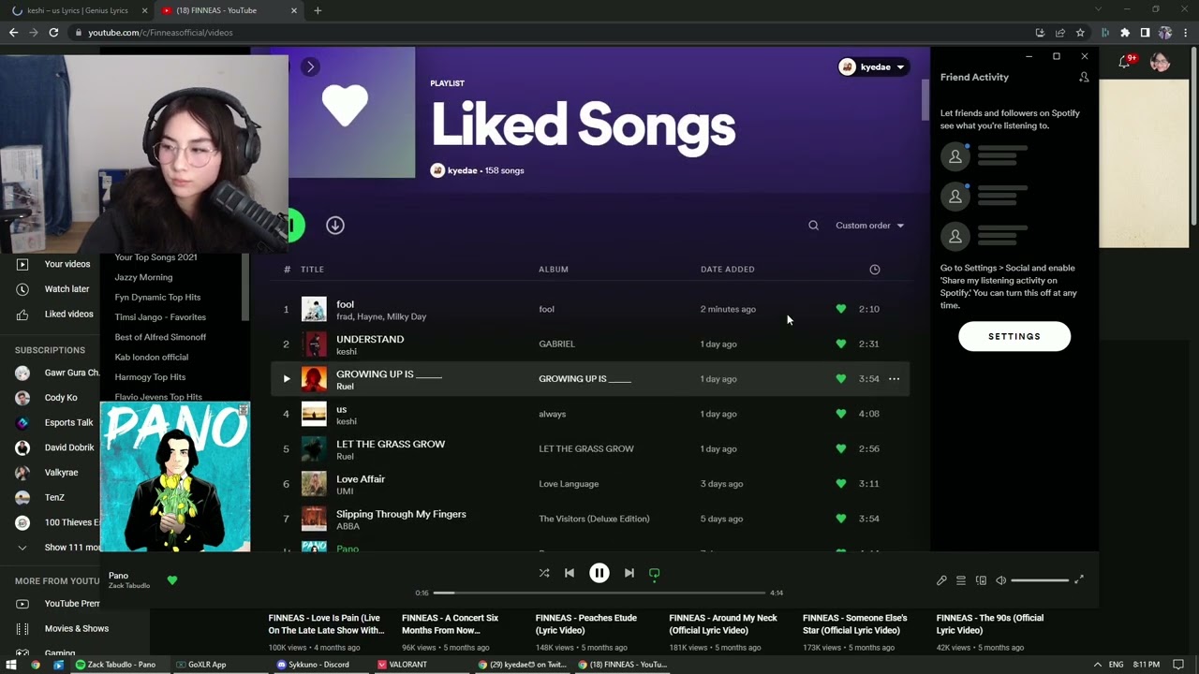Screen dimensions: 1199x674
Task: Open more options for GROWING UP IS _____
Action: click(894, 379)
